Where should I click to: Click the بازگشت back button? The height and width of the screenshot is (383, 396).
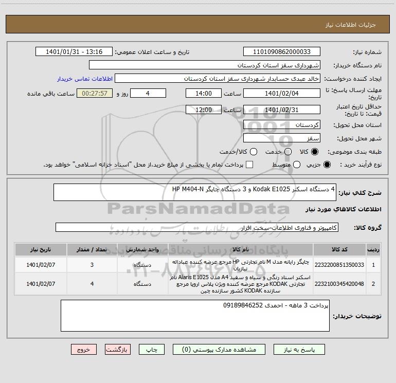click(118, 350)
